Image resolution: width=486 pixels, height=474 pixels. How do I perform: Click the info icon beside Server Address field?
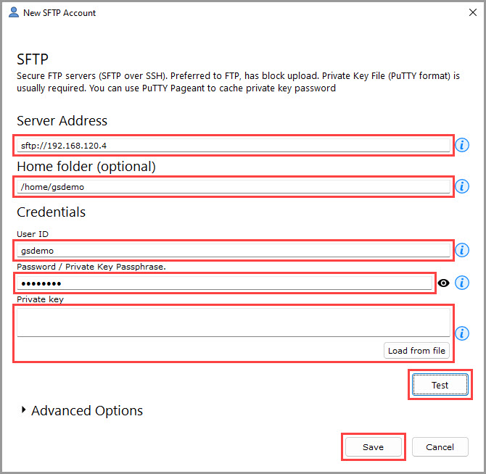462,146
